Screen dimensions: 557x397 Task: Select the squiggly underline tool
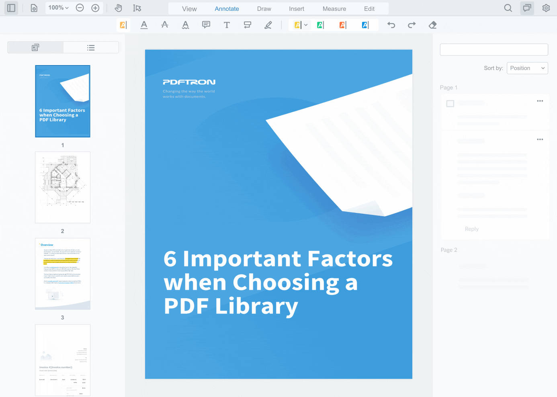185,25
